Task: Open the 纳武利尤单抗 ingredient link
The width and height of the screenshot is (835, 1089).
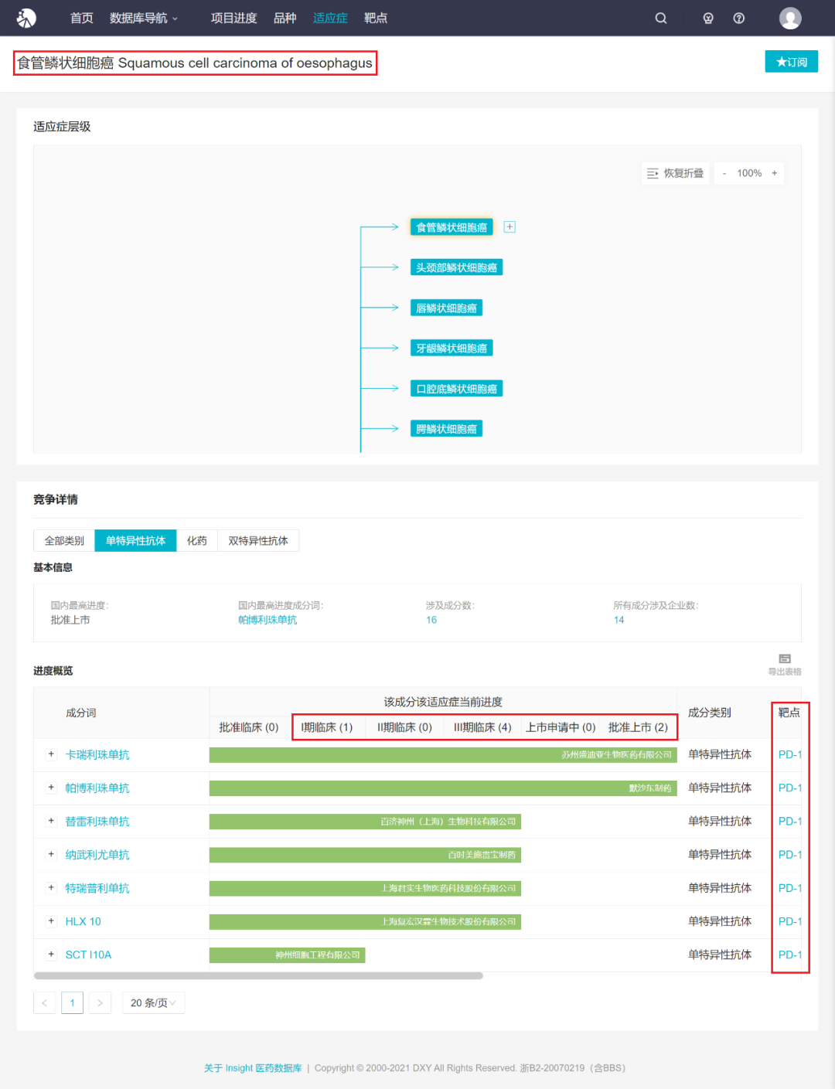Action: click(x=97, y=854)
